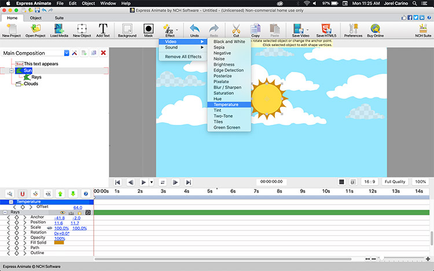Click the Save HTML5 icon
The width and height of the screenshot is (434, 271).
326,30
